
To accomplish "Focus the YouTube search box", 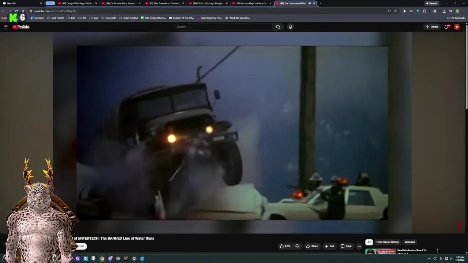I will tap(223, 27).
